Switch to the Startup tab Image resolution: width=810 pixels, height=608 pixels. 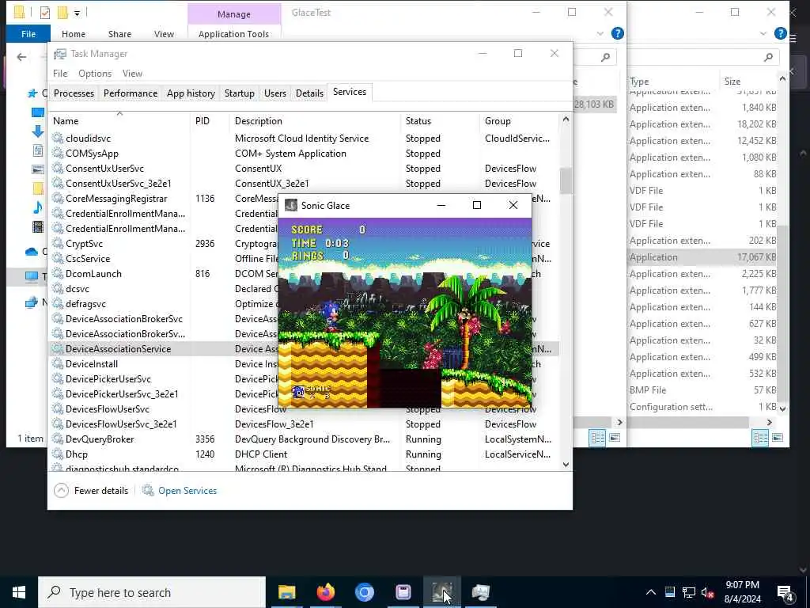click(x=239, y=93)
